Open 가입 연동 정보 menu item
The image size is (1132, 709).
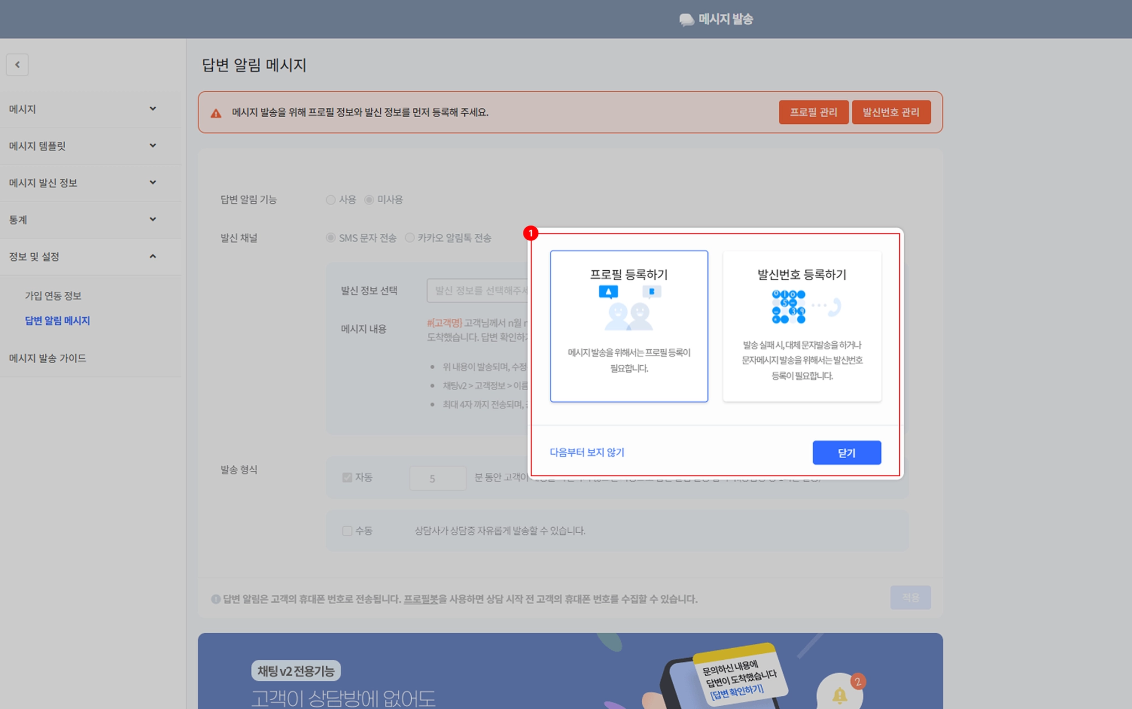coord(53,296)
